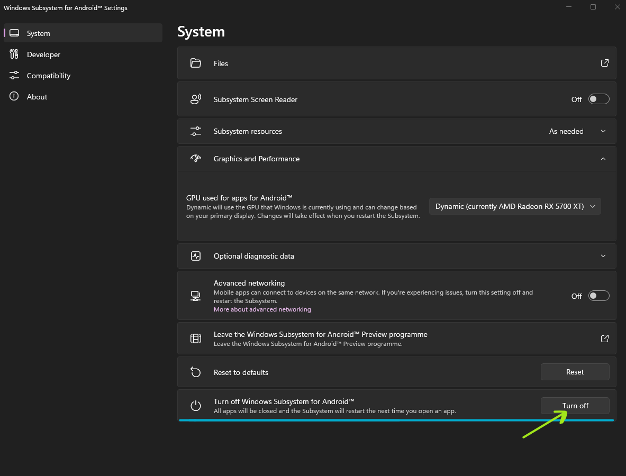The width and height of the screenshot is (626, 476).
Task: Click the Graphics and Performance gauge icon
Action: (x=196, y=158)
